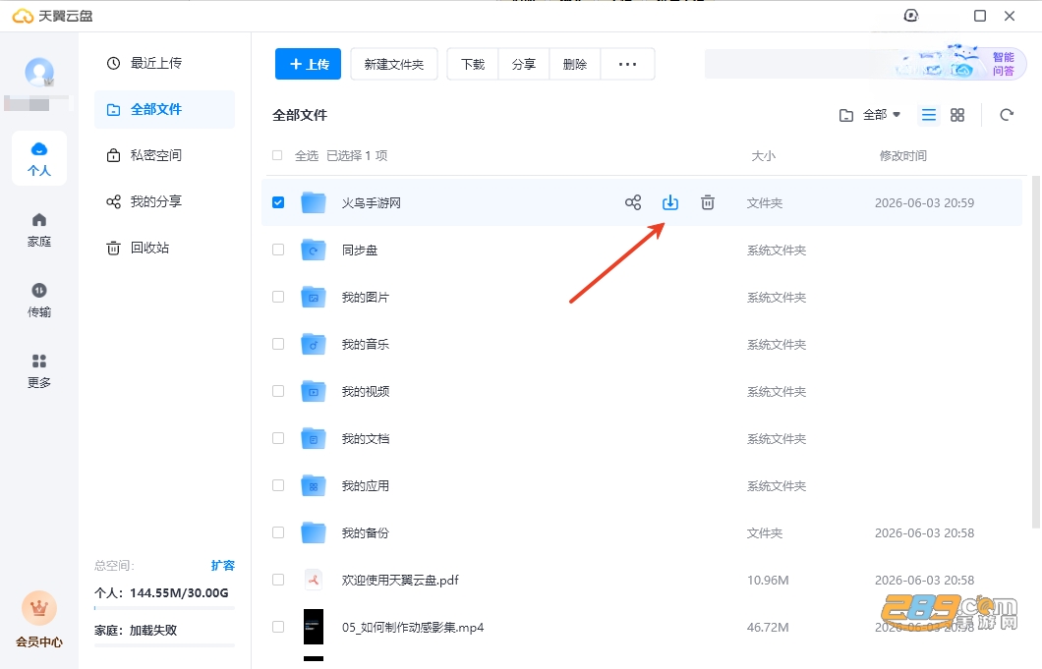
Task: Click the 同步盘 folder name
Action: [360, 250]
